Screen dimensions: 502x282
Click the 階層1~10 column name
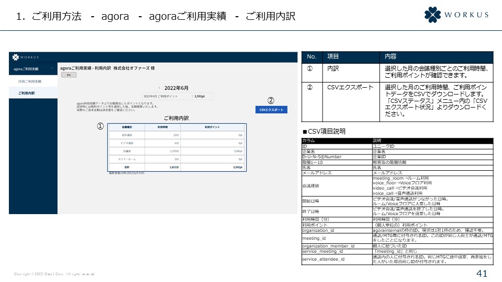(313, 162)
